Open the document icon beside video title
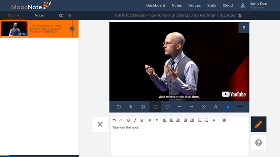Image resolution: width=280 pixels, height=157 pixels. [240, 16]
